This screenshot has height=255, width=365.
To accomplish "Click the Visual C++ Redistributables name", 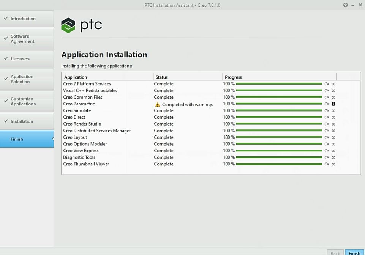I will tap(90, 91).
